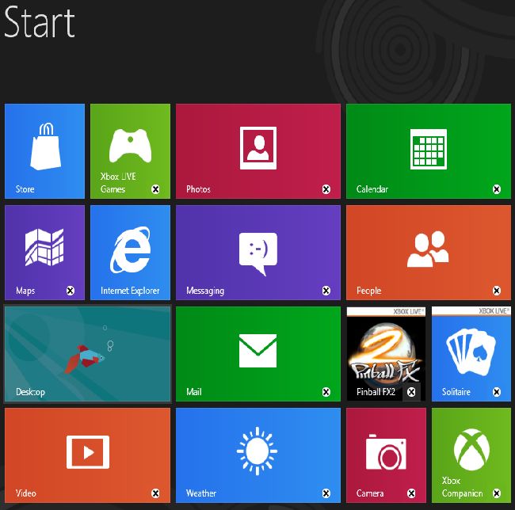Remove the Calendar tile using its X
The height and width of the screenshot is (510, 515).
(x=497, y=189)
